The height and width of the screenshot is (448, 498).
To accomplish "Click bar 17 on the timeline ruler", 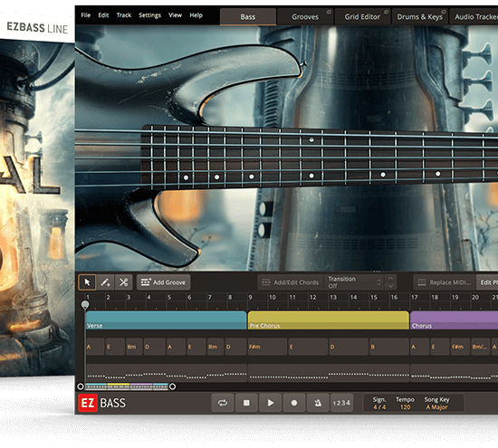I will click(414, 297).
